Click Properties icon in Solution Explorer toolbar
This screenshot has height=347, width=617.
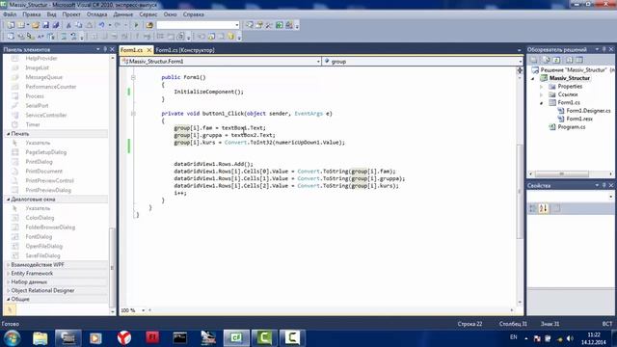[x=534, y=60]
